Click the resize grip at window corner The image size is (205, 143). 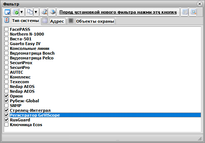200,139
